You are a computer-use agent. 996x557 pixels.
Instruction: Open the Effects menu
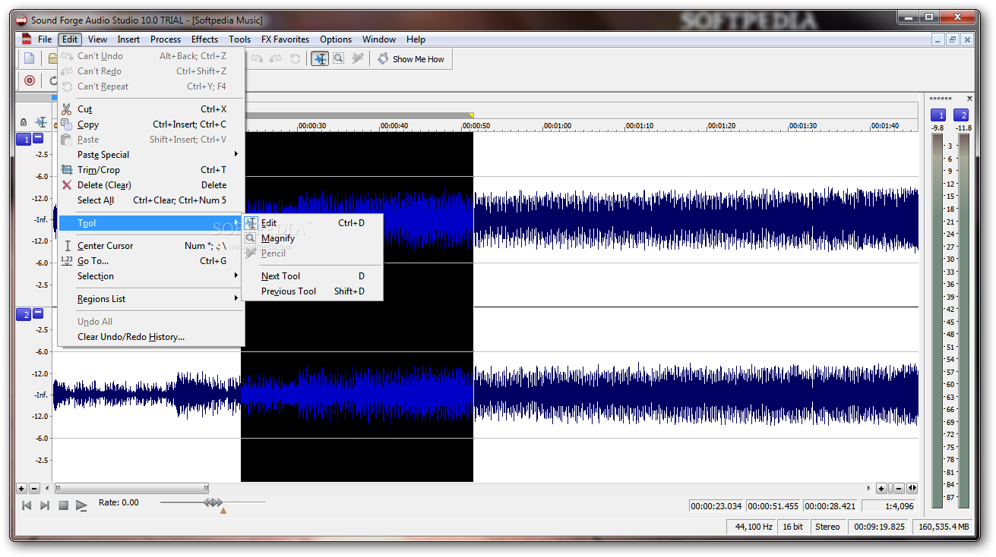click(204, 39)
